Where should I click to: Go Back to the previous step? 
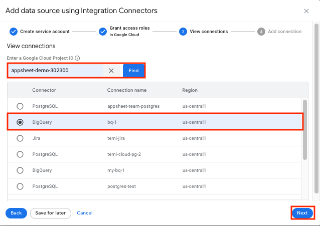[16, 213]
